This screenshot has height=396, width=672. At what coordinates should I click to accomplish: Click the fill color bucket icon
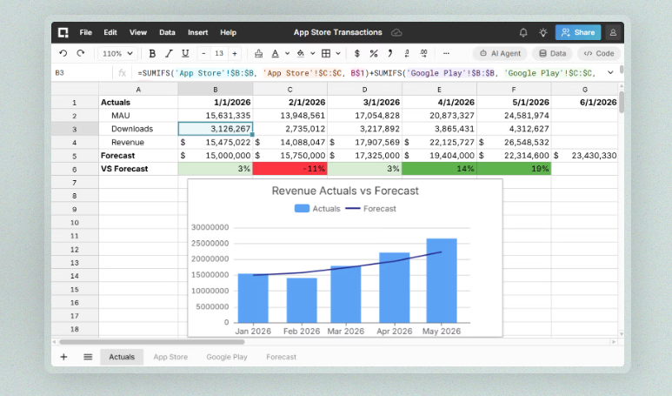[301, 54]
